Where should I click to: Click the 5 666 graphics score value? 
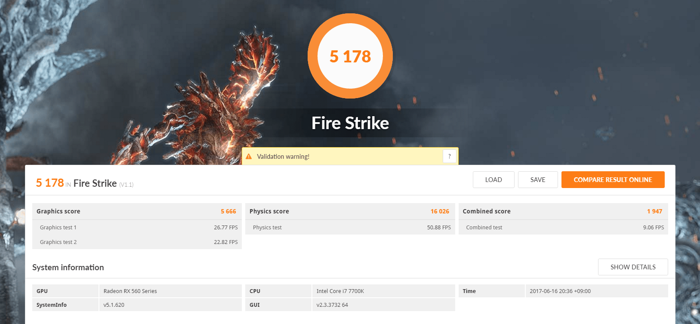pyautogui.click(x=228, y=211)
